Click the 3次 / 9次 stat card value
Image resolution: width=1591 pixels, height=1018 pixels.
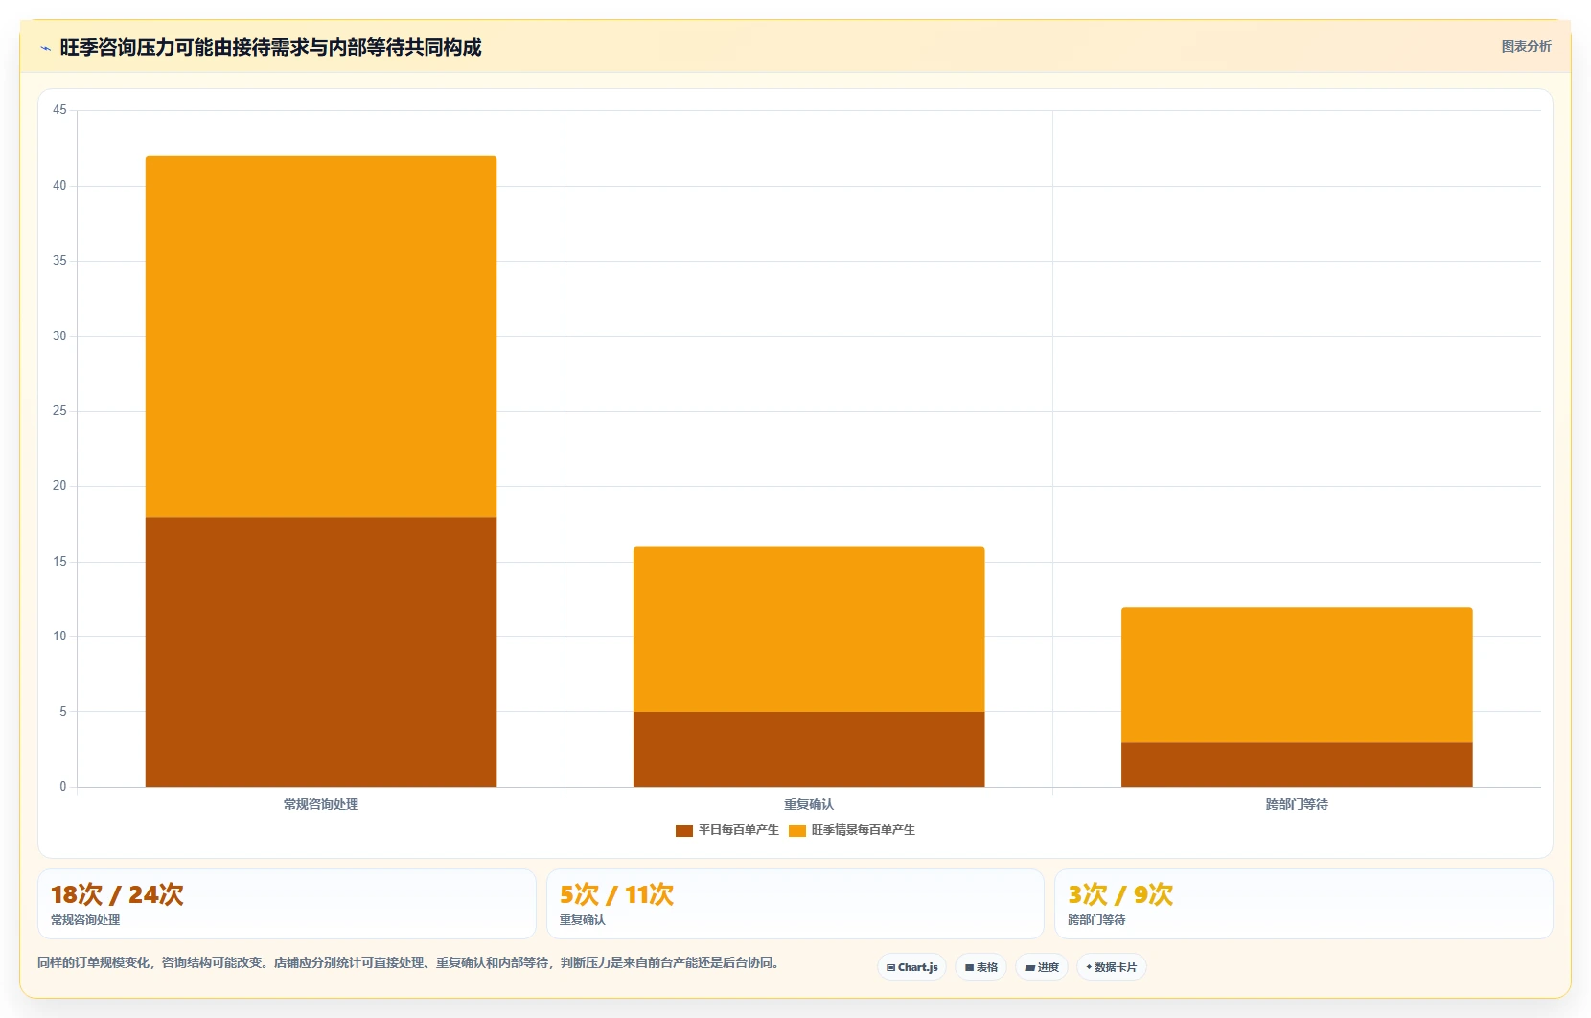1120,894
